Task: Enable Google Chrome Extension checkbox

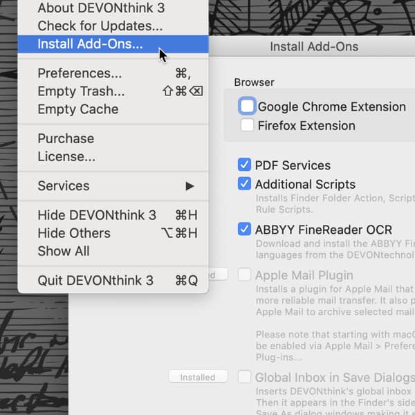Action: point(247,106)
